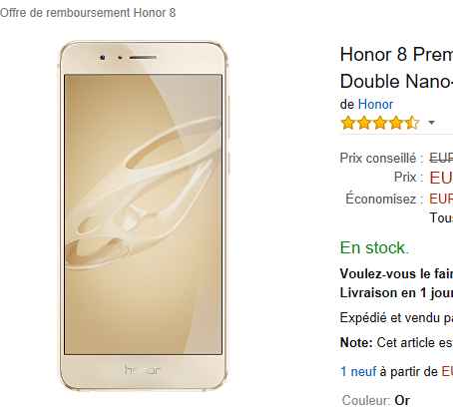Click the phone's front camera dot
The width and height of the screenshot is (453, 411).
103,58
